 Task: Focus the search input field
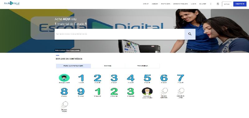click(120, 34)
